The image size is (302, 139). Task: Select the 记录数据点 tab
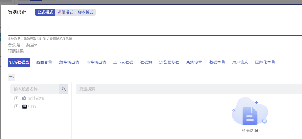point(19,62)
